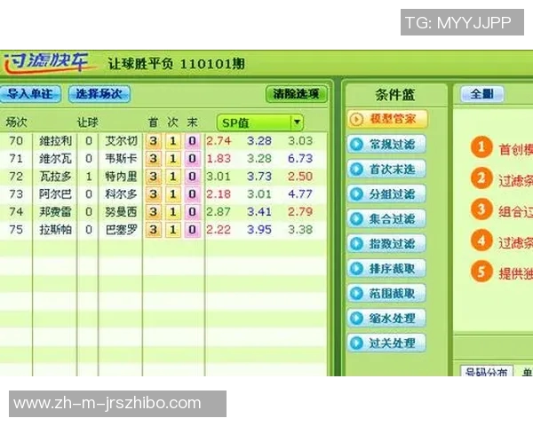Click the blue arrow icon on 指数过滤
Image resolution: width=533 pixels, height=426 pixels.
point(356,243)
